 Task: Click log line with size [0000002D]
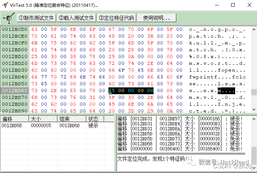pos(180,134)
